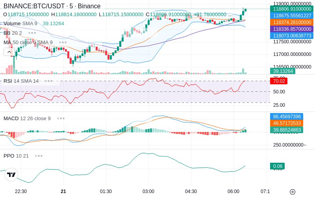Click the purple MA label 118336.857

click(x=292, y=29)
